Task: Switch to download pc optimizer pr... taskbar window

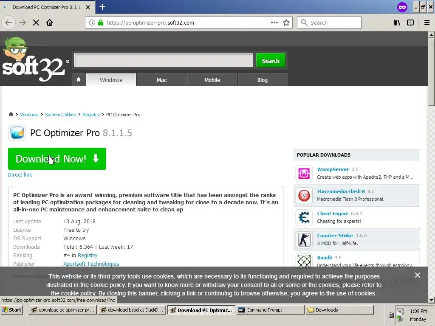Action: (x=63, y=309)
